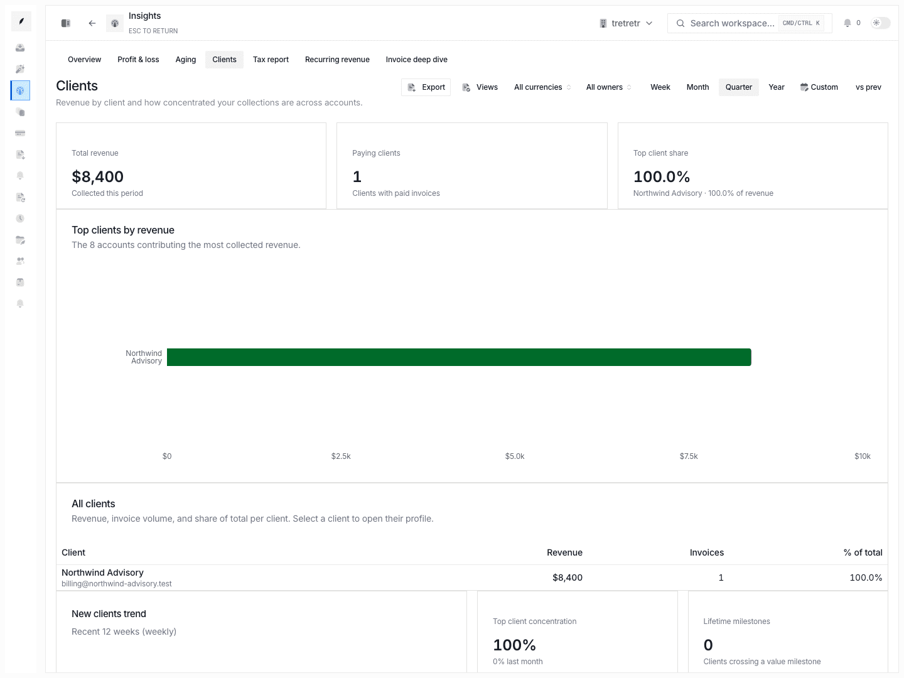This screenshot has width=904, height=678.
Task: Select the Quarter period
Action: 739,87
